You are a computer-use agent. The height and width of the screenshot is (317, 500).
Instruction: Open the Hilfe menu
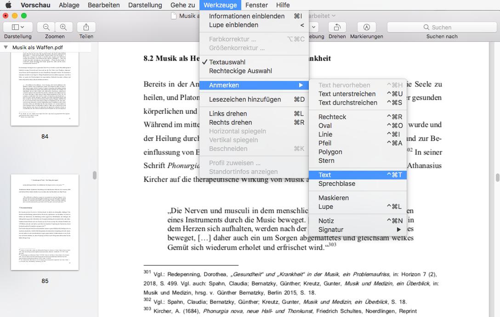pos(283,5)
